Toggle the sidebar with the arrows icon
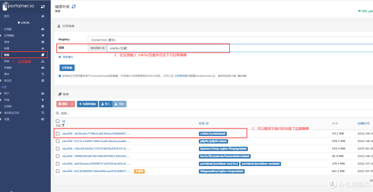Image resolution: width=373 pixels, height=192 pixels. coord(42,7)
